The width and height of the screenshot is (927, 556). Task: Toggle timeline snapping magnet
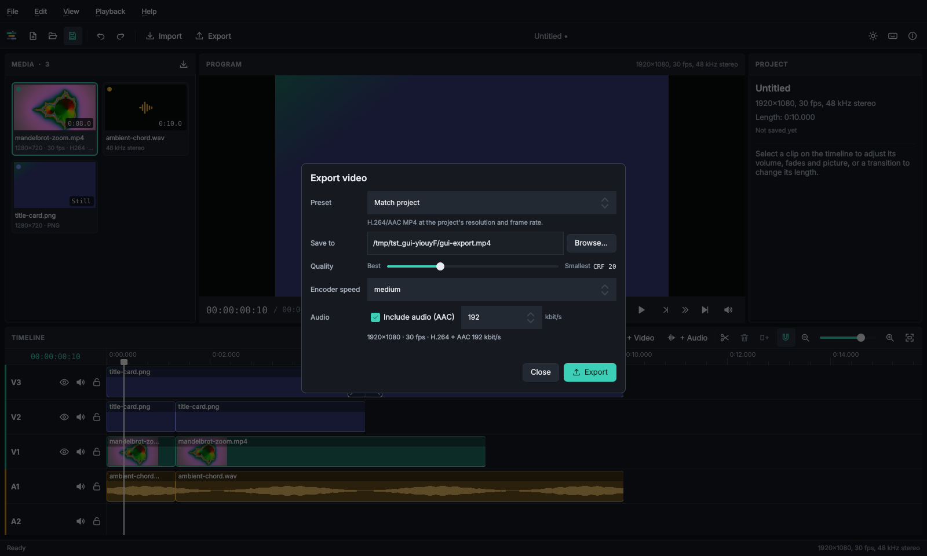[786, 337]
